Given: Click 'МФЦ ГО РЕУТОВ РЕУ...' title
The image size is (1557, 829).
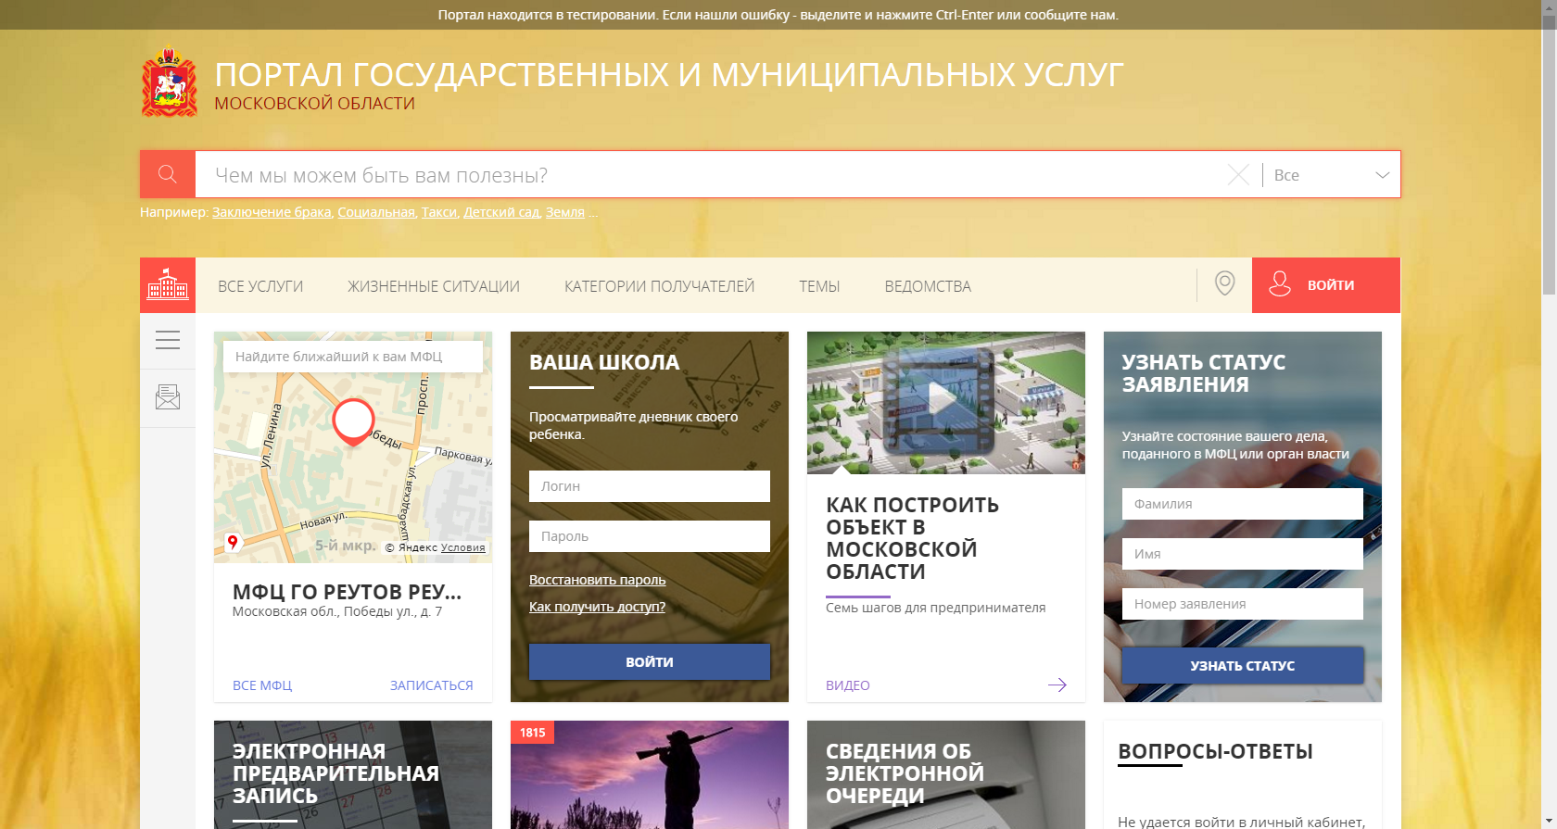Looking at the screenshot, I should (347, 591).
